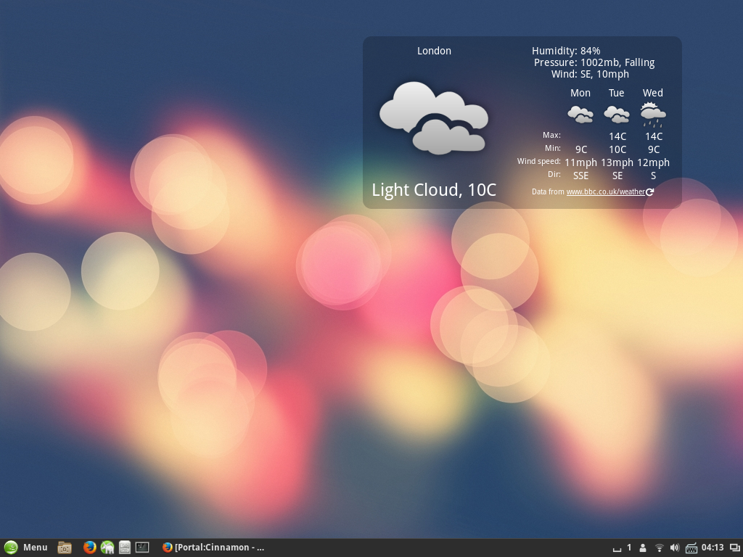The height and width of the screenshot is (557, 743).
Task: Open the calendar by clicking 04:13
Action: pyautogui.click(x=712, y=548)
